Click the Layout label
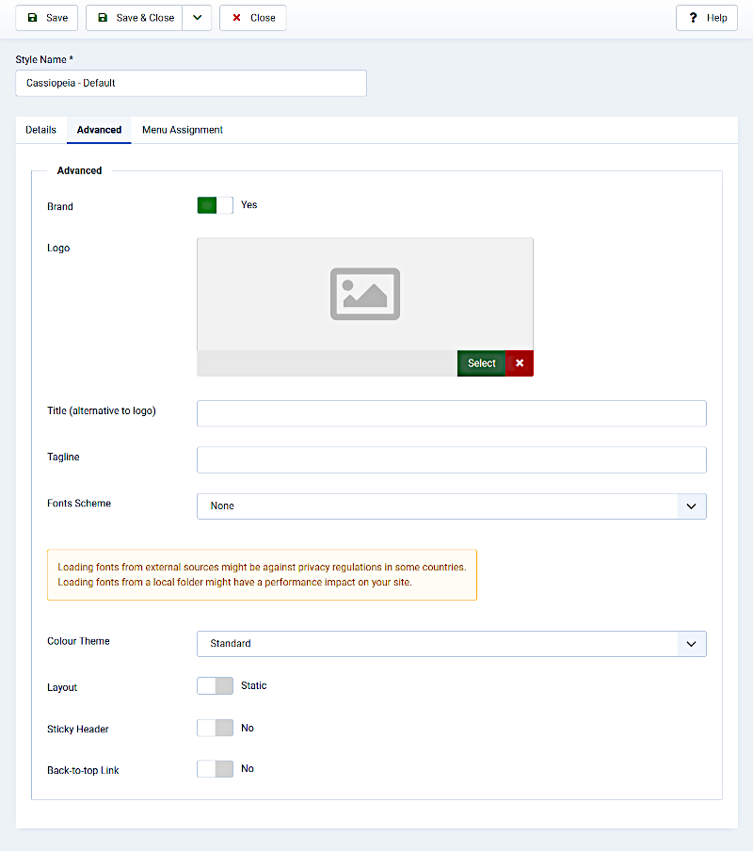 click(x=62, y=687)
